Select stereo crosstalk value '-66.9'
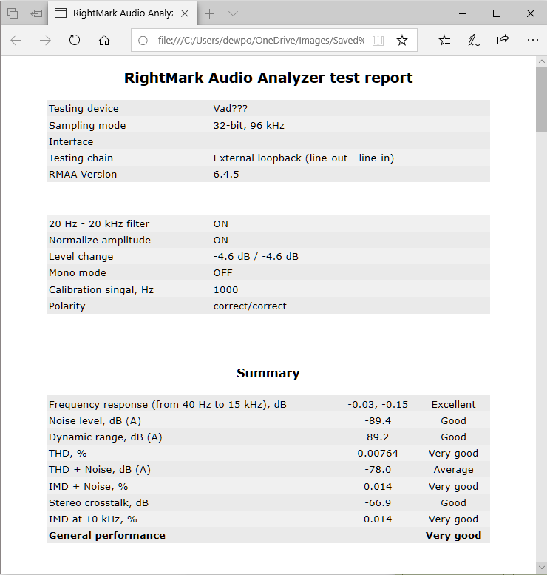The width and height of the screenshot is (547, 575). [x=378, y=502]
